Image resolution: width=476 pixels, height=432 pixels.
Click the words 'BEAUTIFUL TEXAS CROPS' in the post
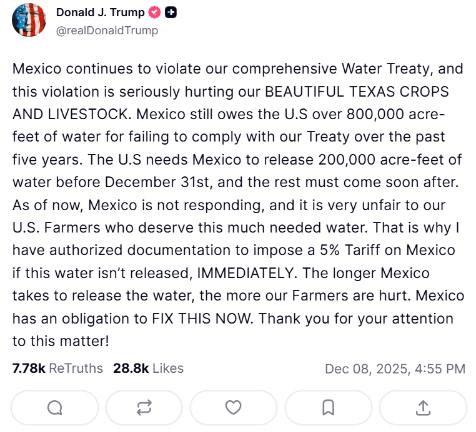tap(357, 91)
